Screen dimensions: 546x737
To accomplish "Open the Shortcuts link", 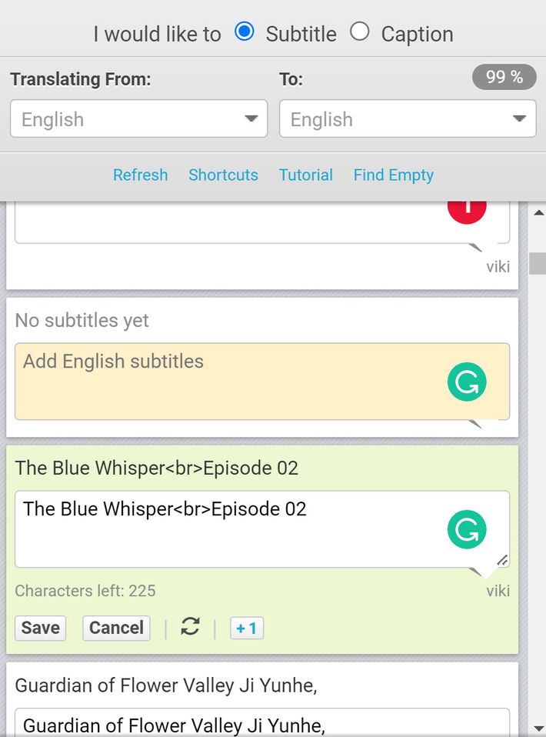I will click(x=223, y=175).
